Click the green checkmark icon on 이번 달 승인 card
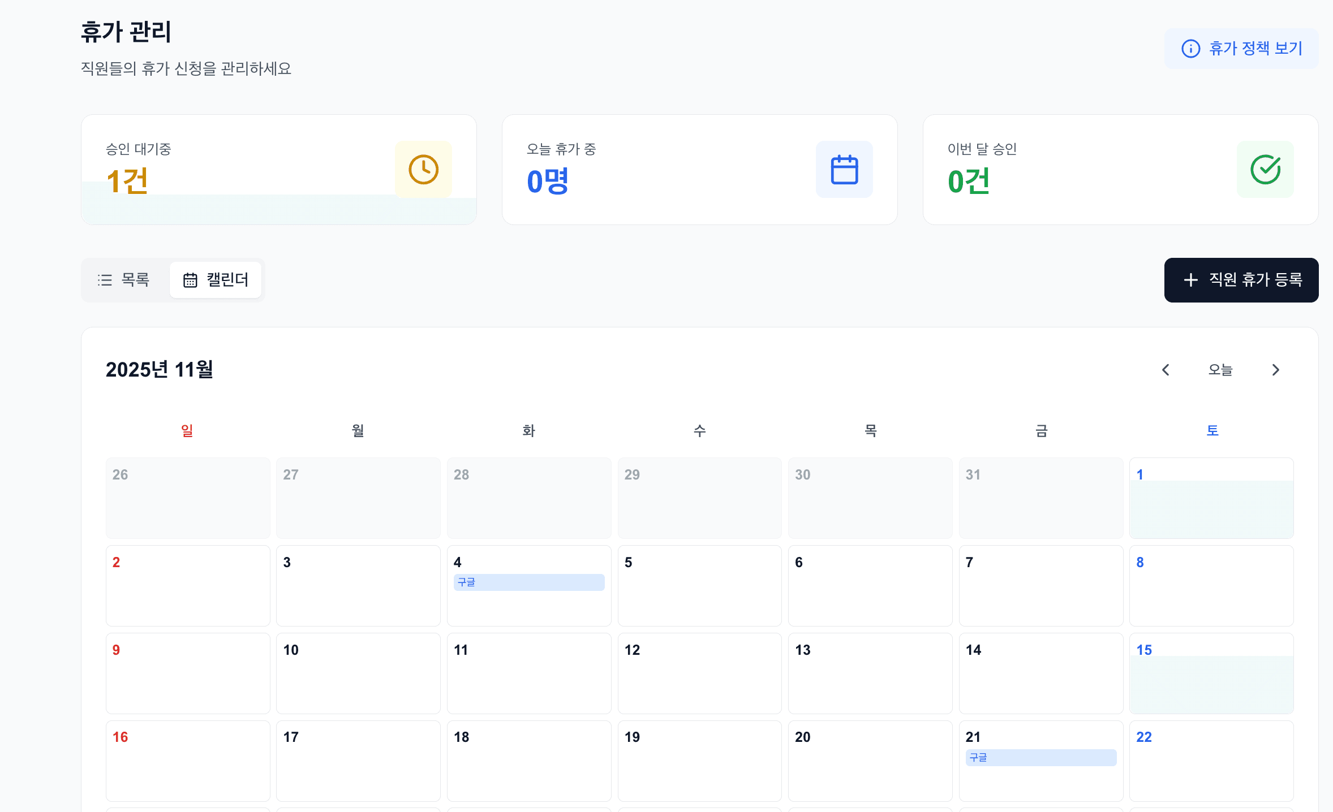Viewport: 1333px width, 812px height. tap(1265, 169)
